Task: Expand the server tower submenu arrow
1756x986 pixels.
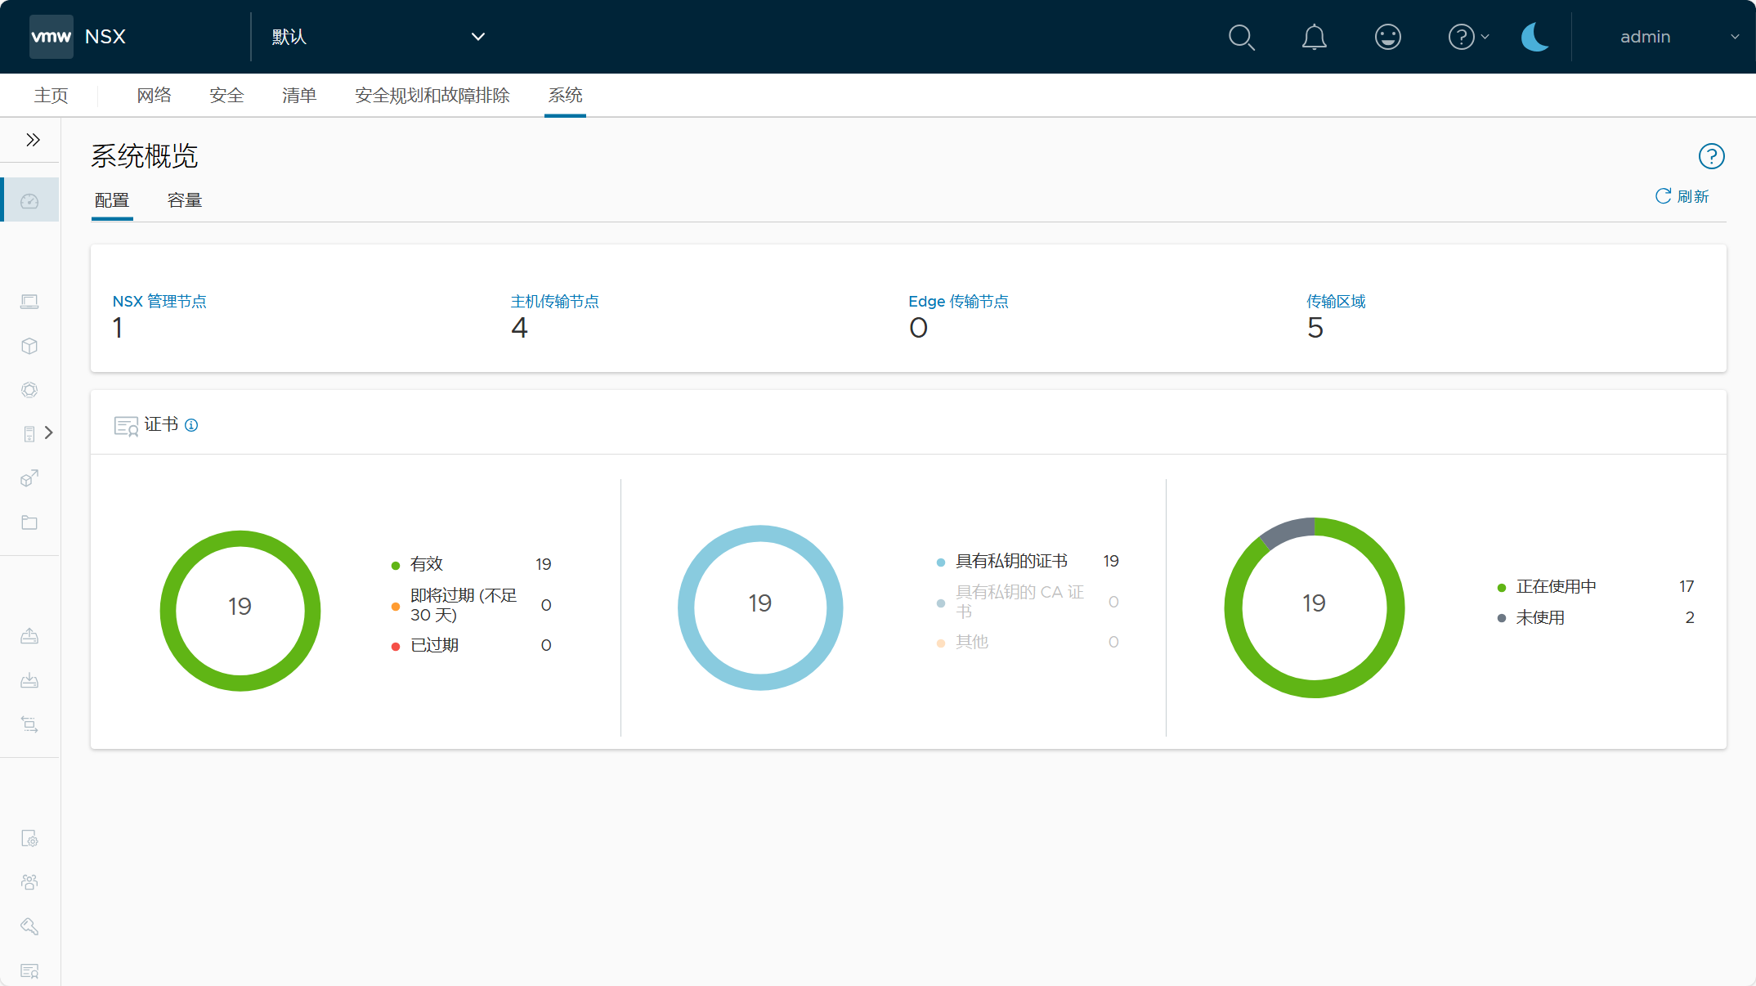Action: click(49, 432)
